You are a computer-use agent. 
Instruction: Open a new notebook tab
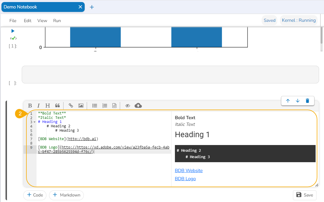92,7
